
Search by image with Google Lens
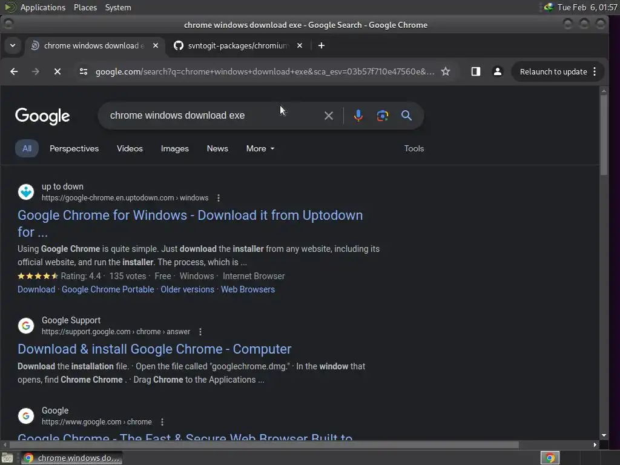pyautogui.click(x=383, y=116)
